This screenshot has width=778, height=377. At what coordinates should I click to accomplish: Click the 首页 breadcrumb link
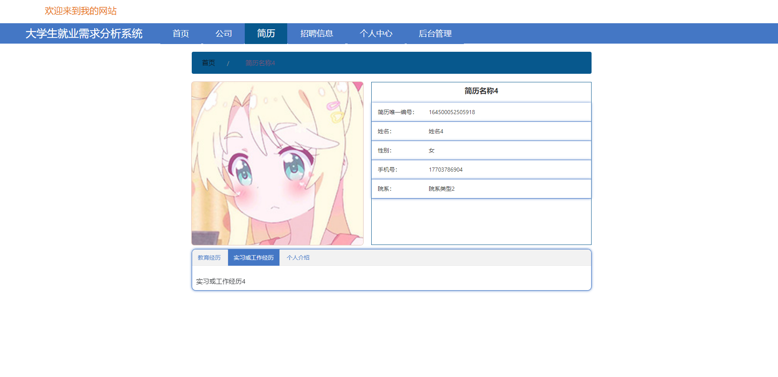click(x=208, y=63)
